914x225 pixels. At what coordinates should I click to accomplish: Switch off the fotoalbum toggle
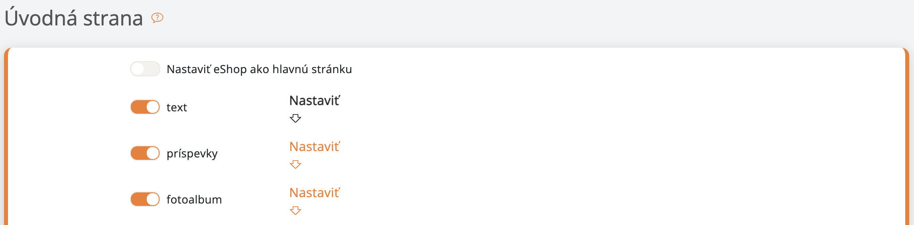pyautogui.click(x=145, y=199)
